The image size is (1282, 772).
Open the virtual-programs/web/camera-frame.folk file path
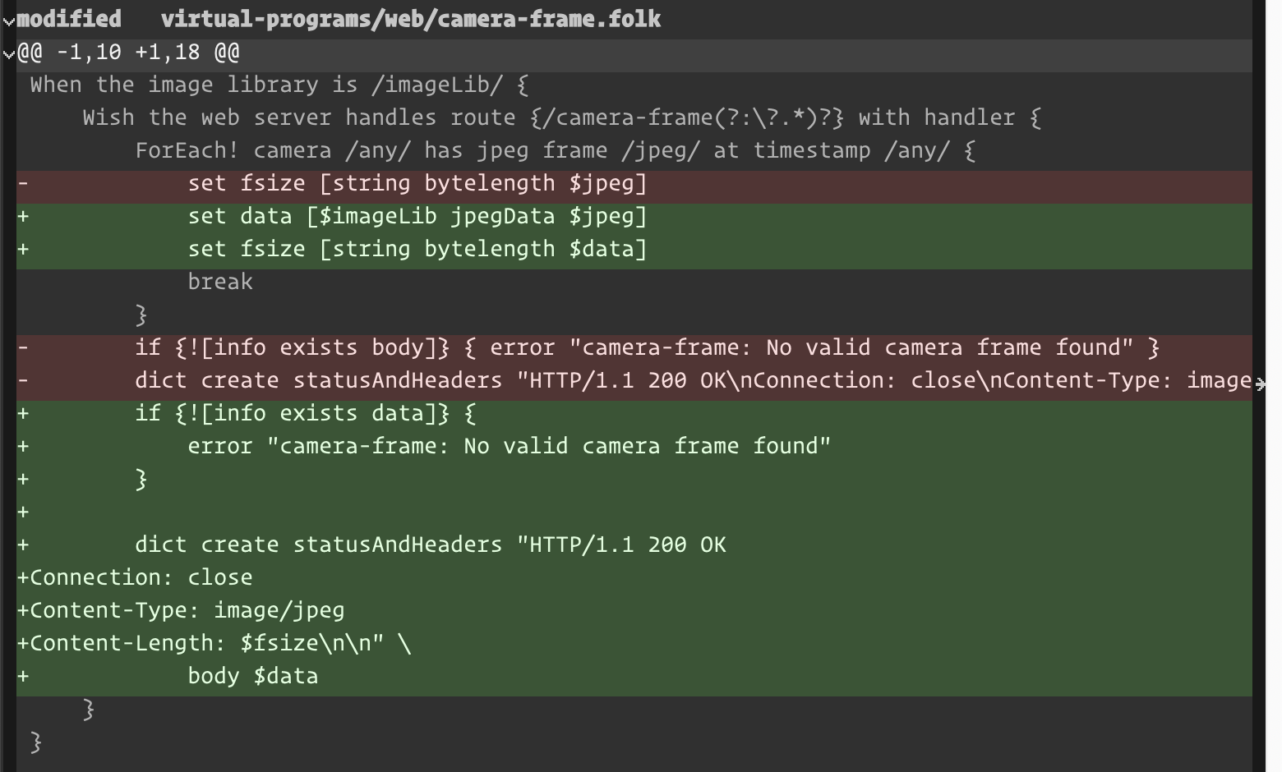(410, 19)
